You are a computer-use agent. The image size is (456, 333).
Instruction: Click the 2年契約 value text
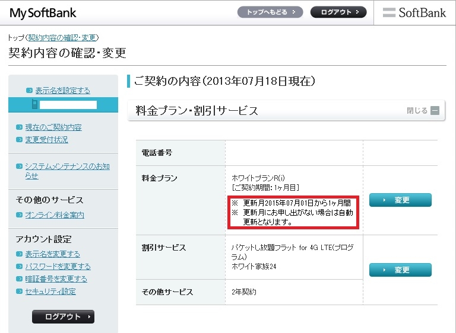pyautogui.click(x=243, y=292)
